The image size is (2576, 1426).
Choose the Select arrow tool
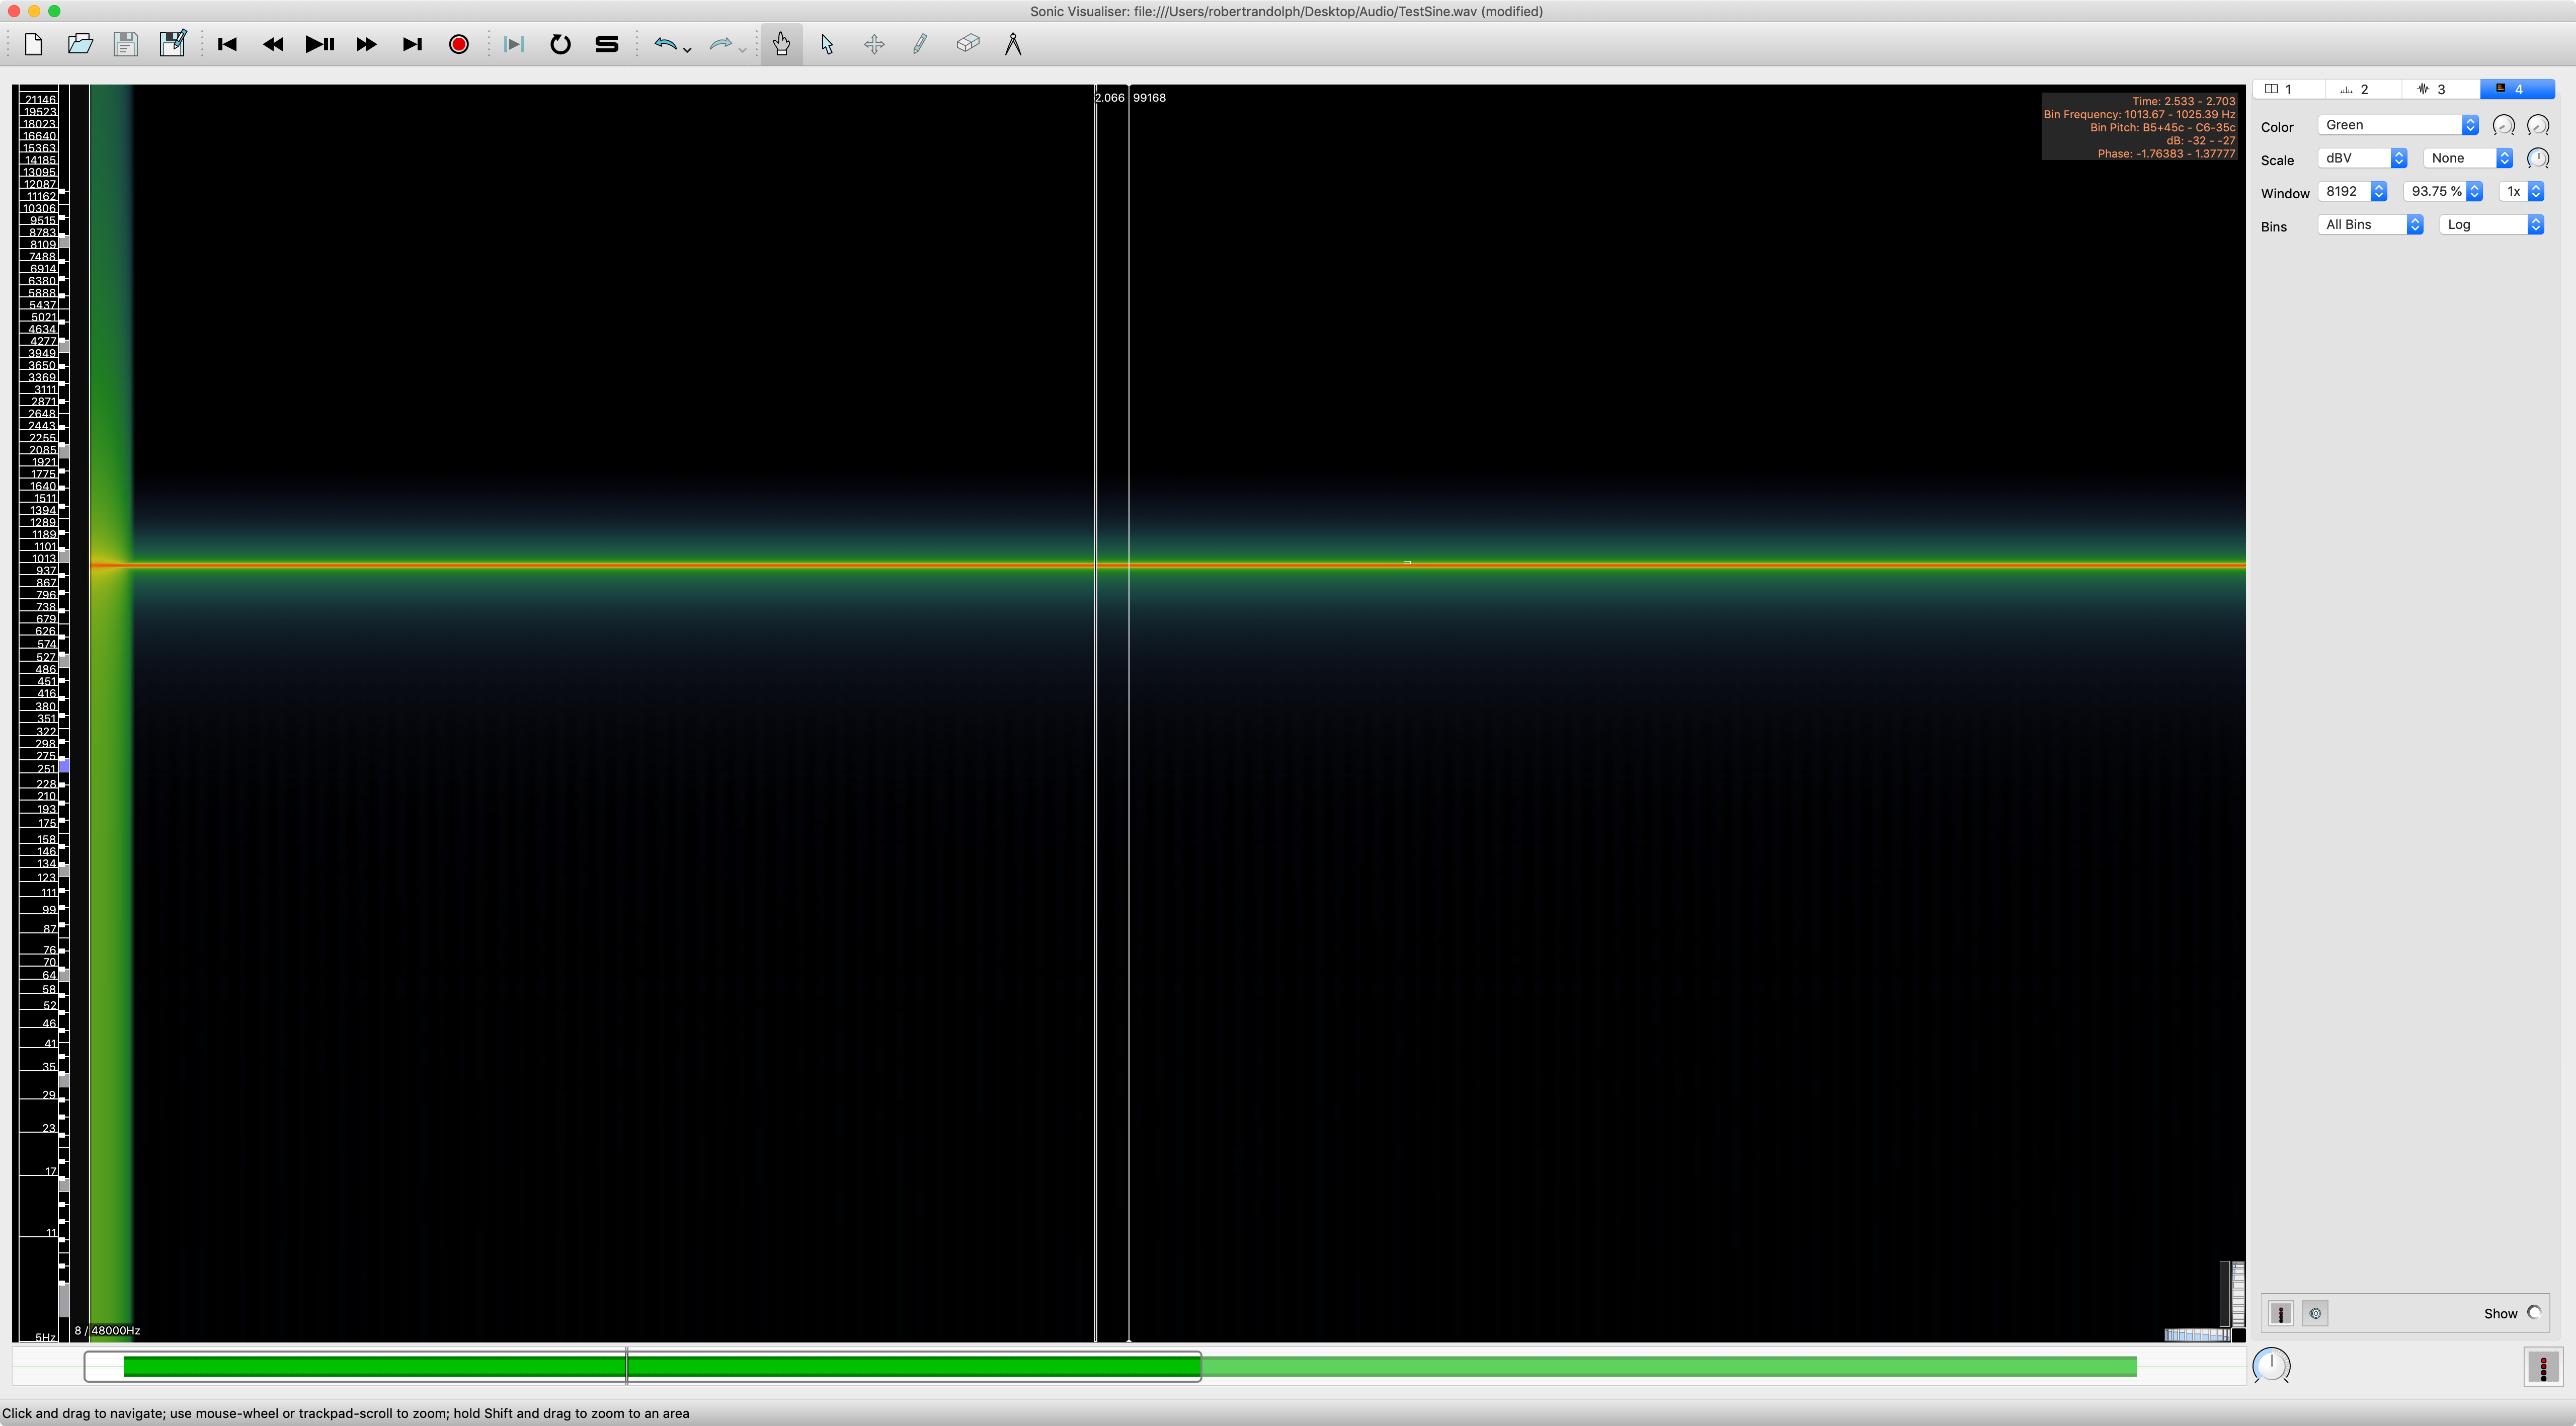tap(827, 45)
